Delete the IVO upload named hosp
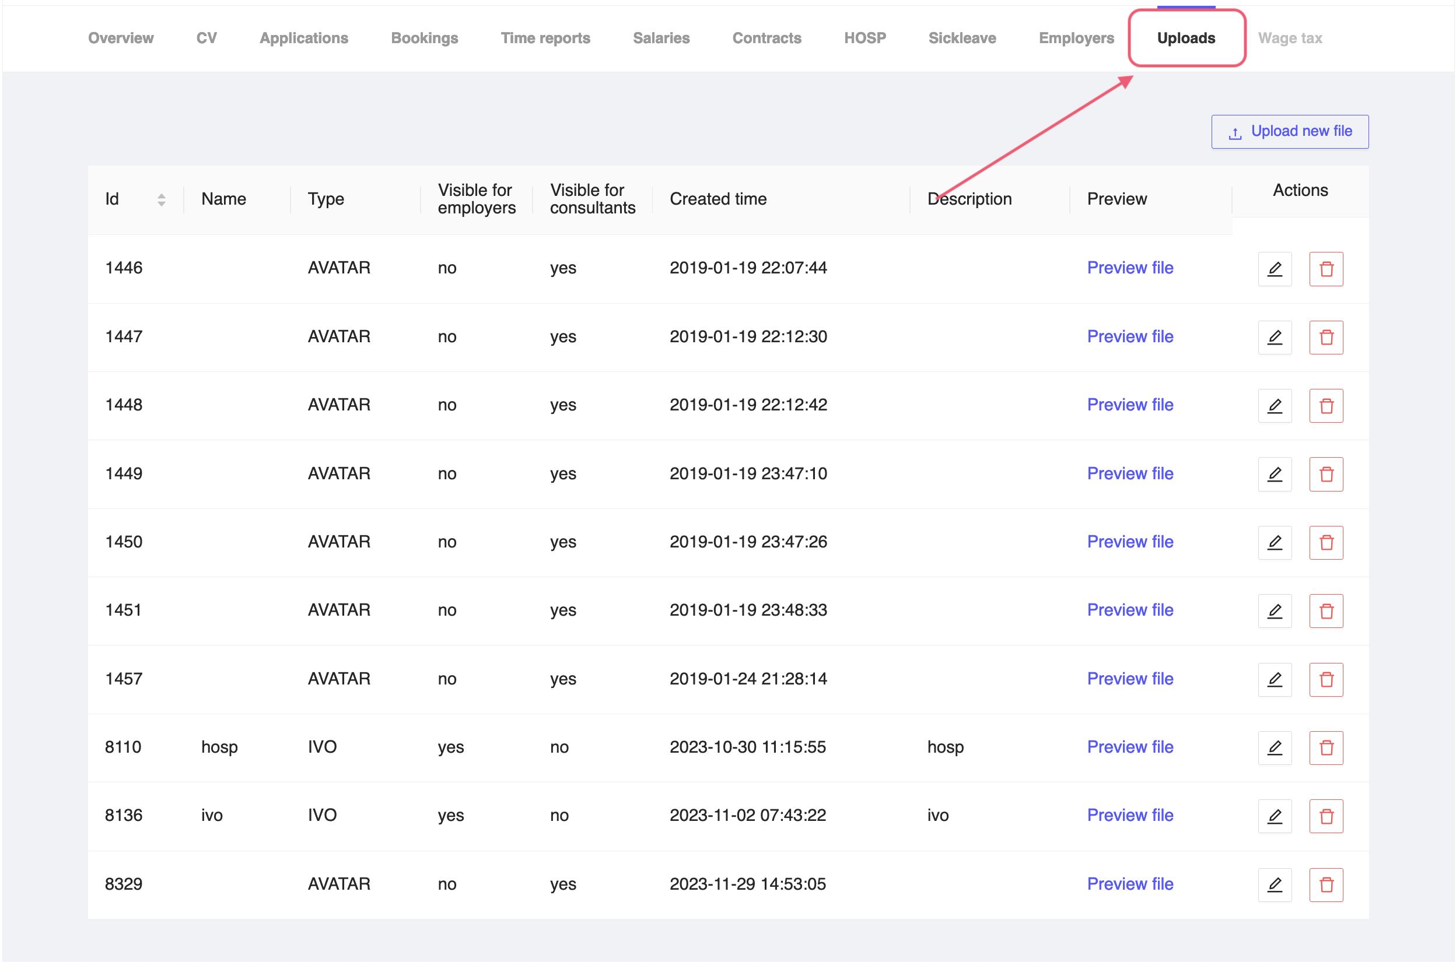This screenshot has height=962, width=1456. [1326, 747]
